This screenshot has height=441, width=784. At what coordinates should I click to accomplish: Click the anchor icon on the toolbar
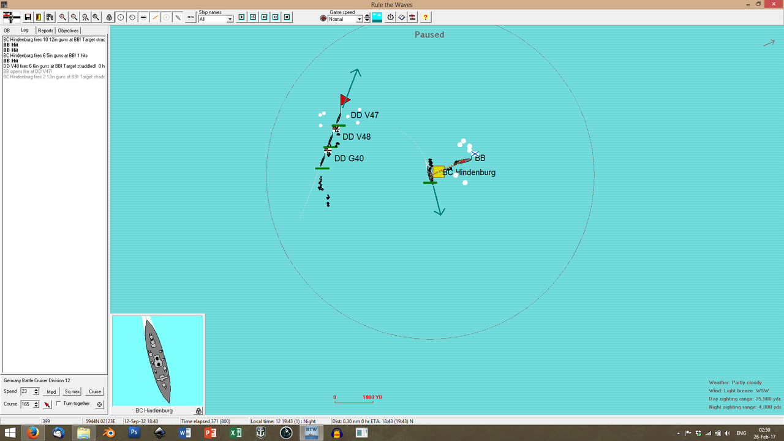pos(108,17)
